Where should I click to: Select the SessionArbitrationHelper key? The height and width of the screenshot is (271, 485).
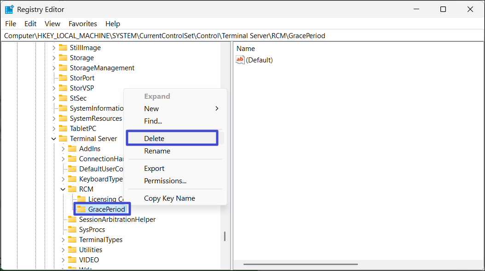117,220
